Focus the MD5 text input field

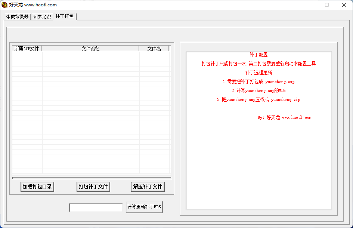click(x=96, y=207)
